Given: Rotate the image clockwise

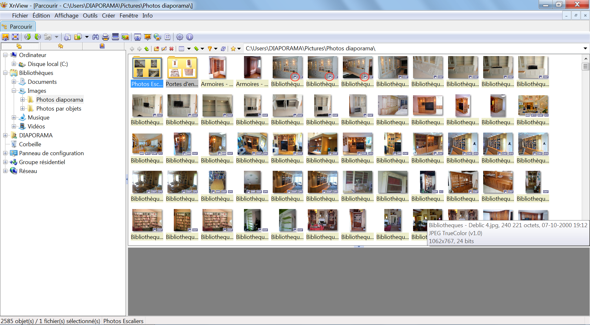Looking at the screenshot, I should [38, 37].
